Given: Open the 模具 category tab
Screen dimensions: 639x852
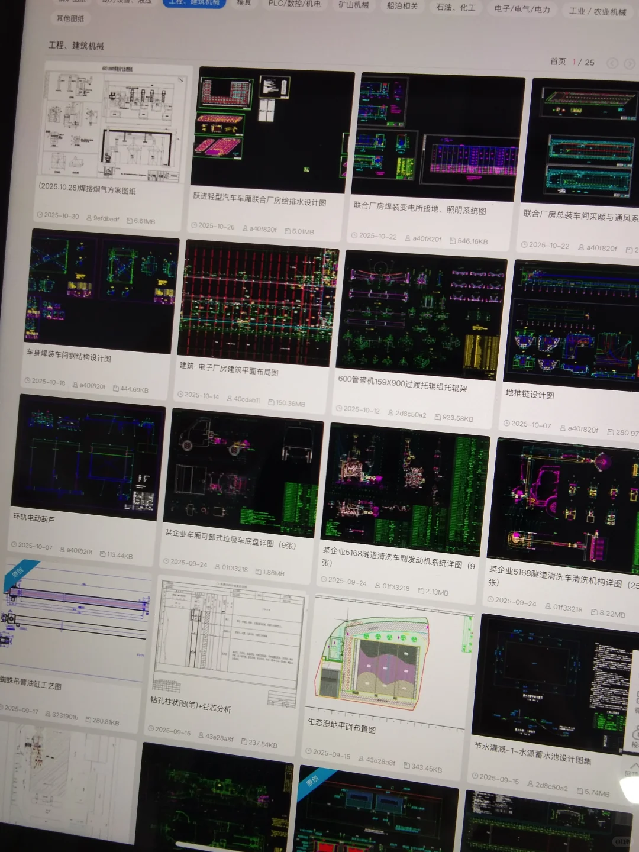Looking at the screenshot, I should coord(244,3).
